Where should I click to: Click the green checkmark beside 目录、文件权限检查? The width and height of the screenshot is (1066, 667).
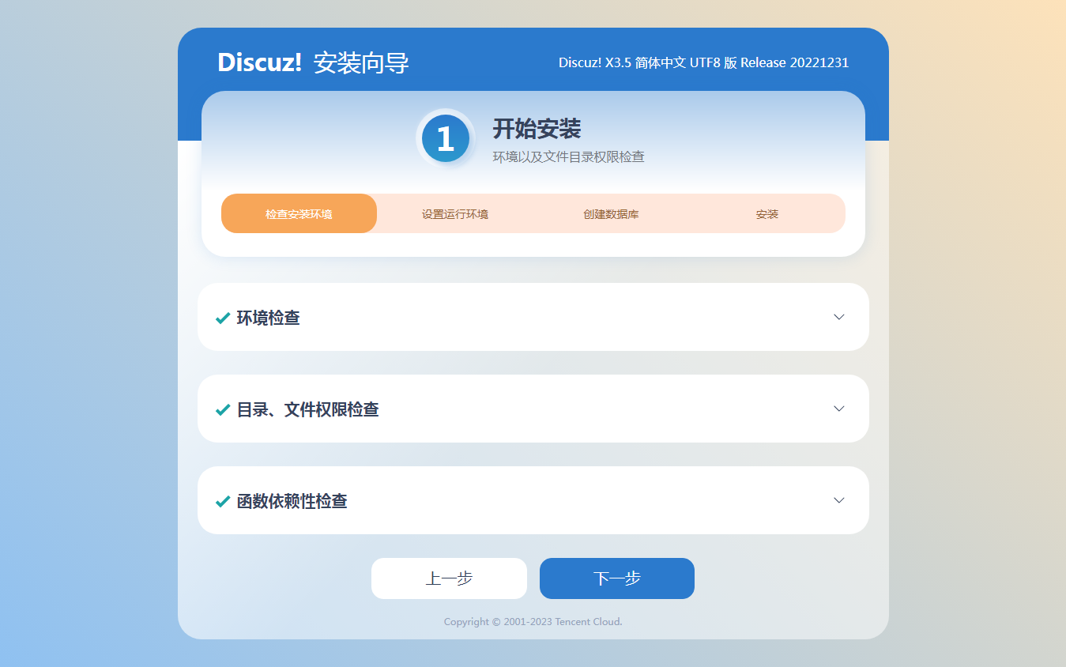[x=223, y=409]
